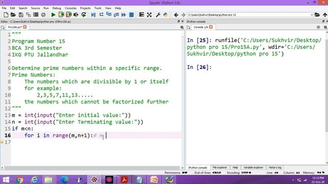Browse console tabs folder icon
The width and height of the screenshot is (328, 184).
[189, 27]
